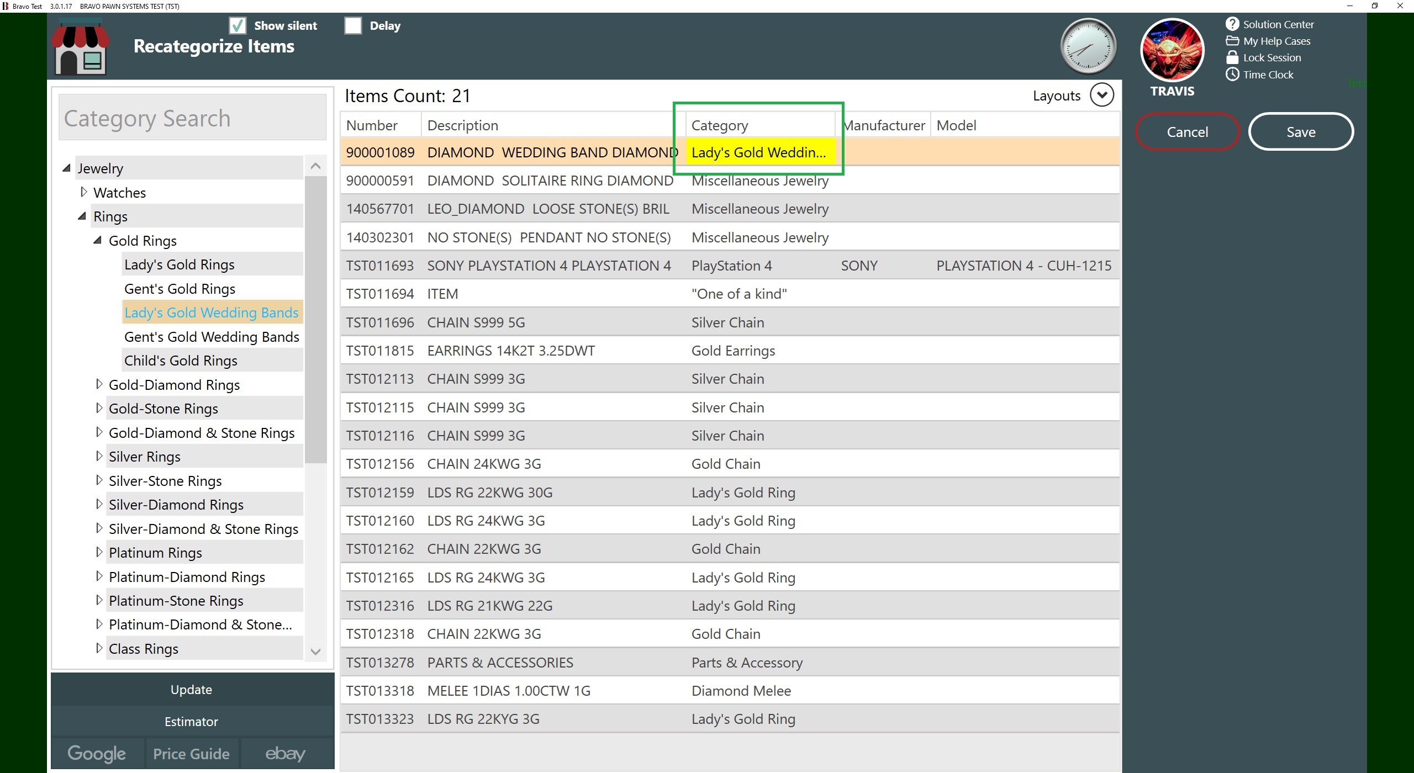Collapse the Jewelry tree node
This screenshot has width=1414, height=773.
tap(66, 168)
